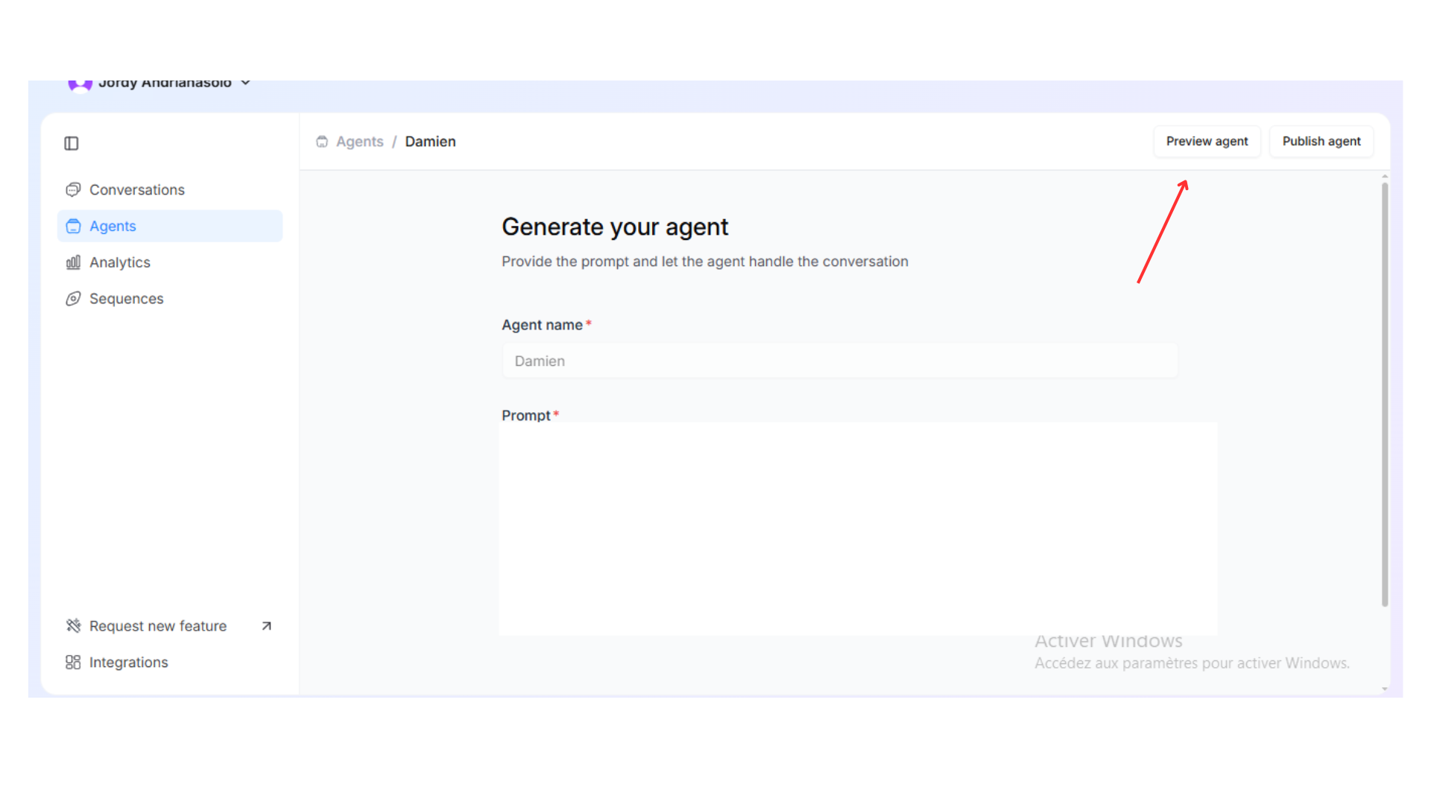Click the external link arrow icon
The height and width of the screenshot is (805, 1431).
[267, 626]
